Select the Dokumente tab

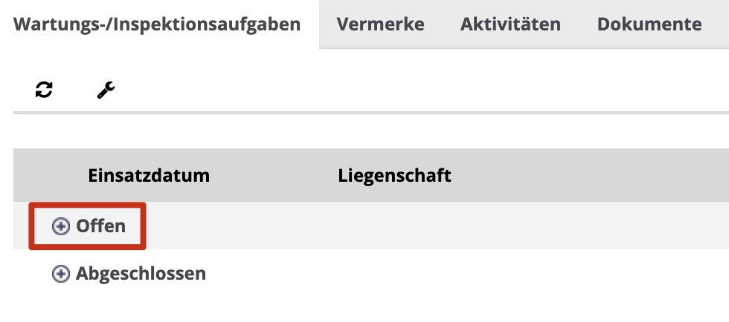point(649,24)
